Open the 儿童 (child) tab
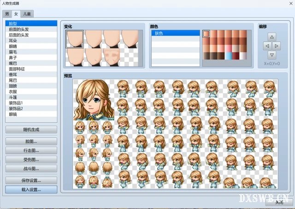295x209 pixels. (x=26, y=14)
